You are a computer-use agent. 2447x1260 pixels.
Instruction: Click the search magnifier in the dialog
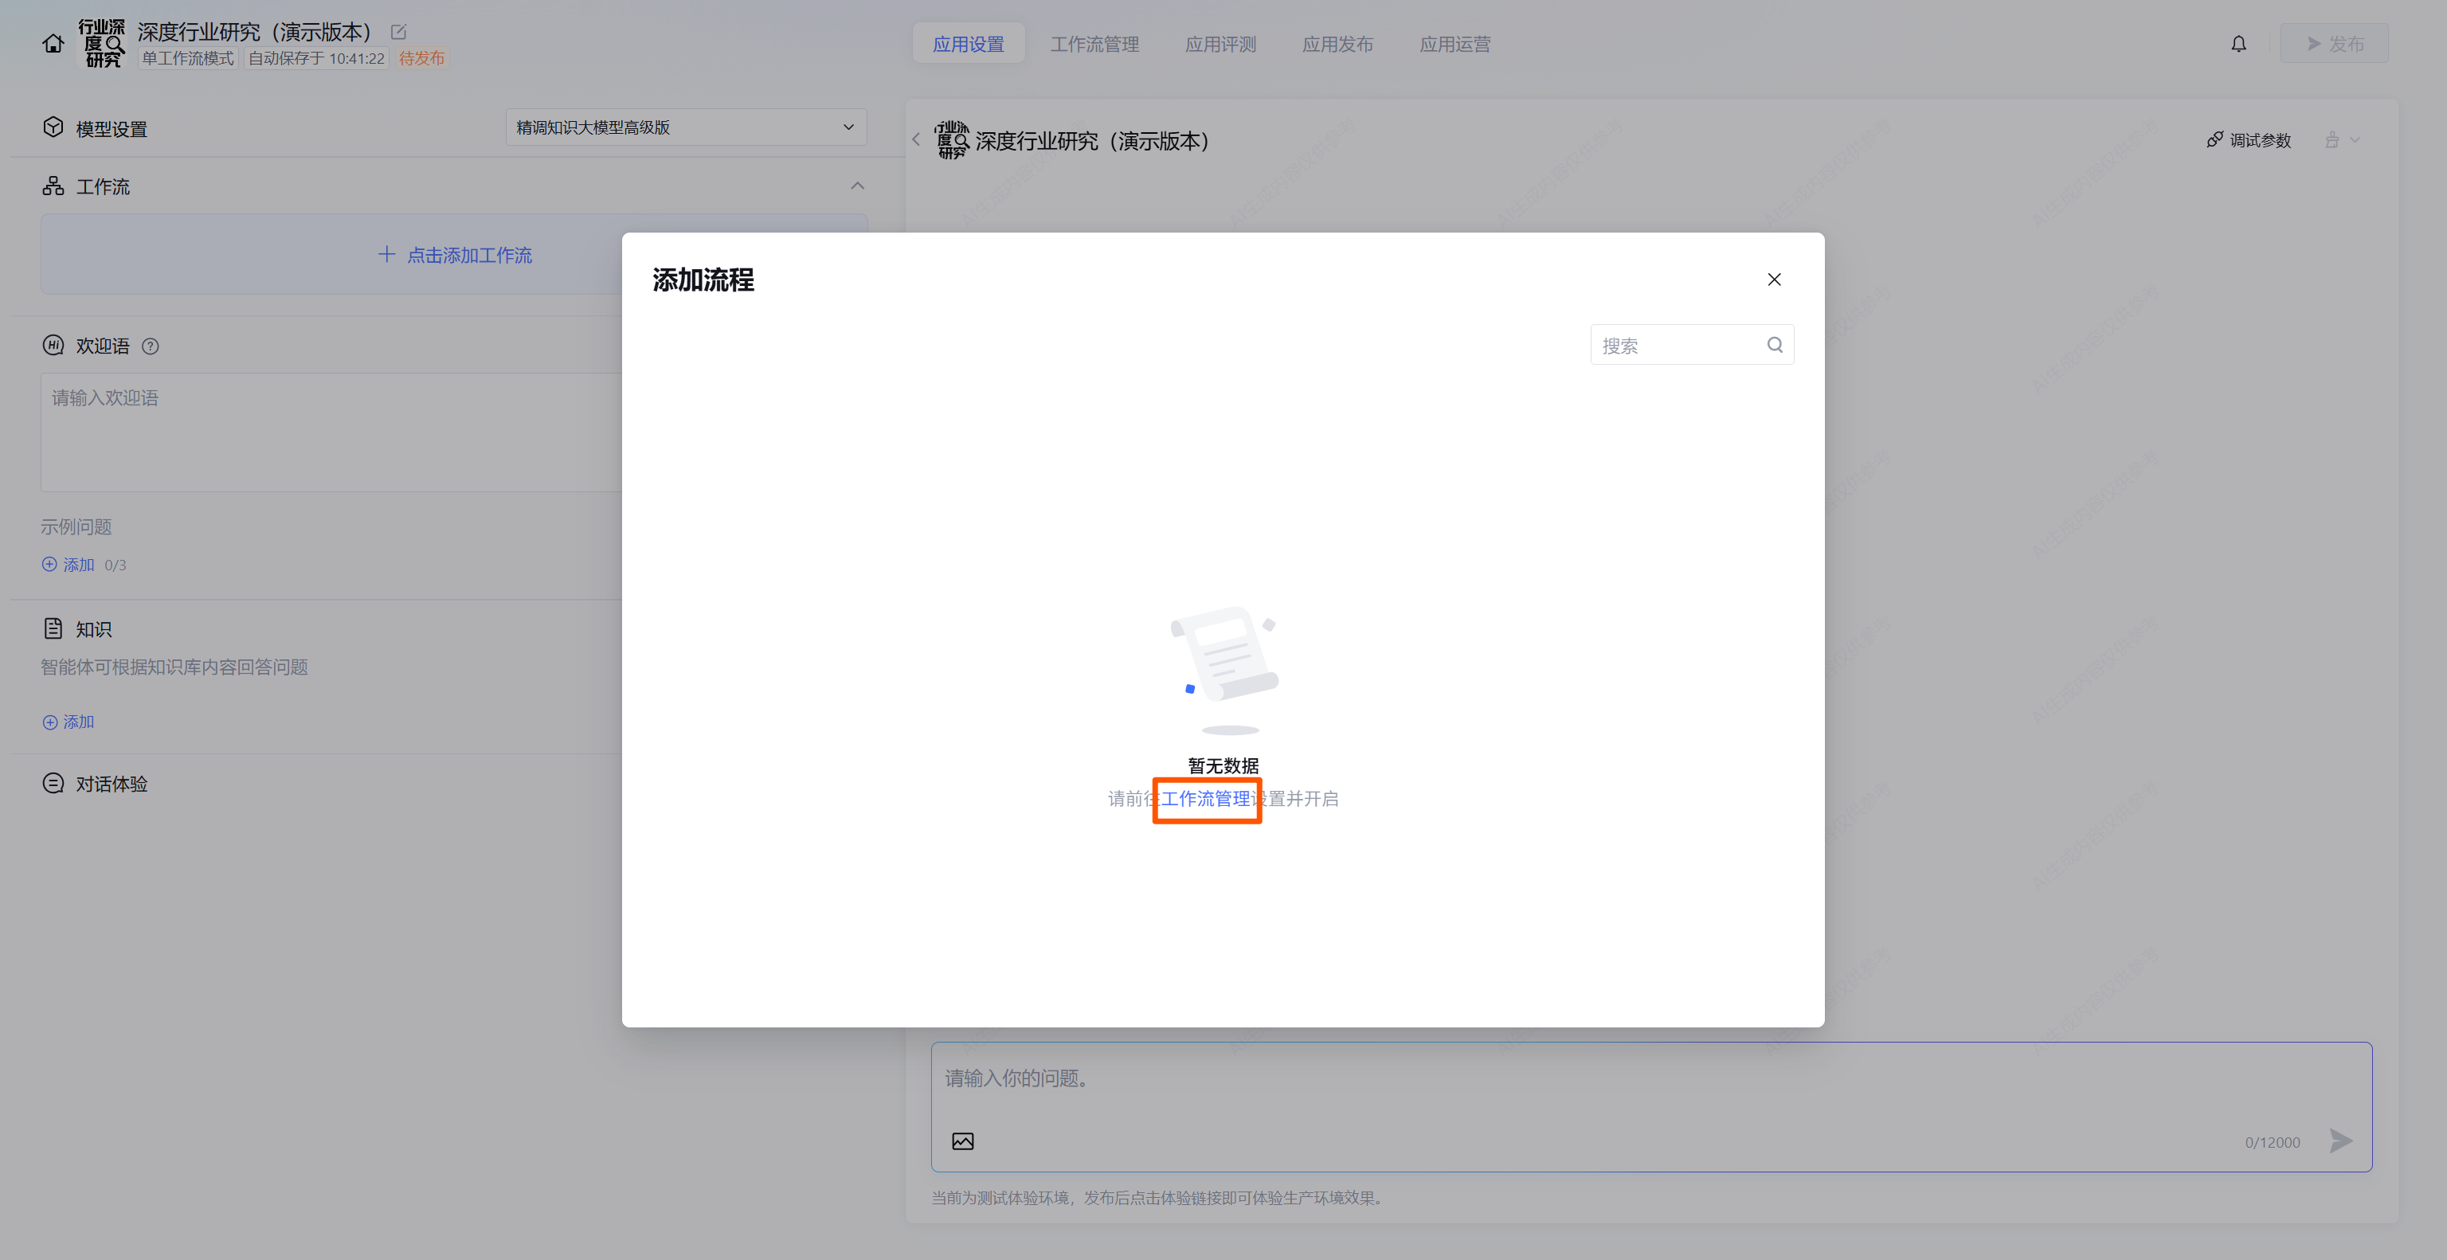[1773, 345]
